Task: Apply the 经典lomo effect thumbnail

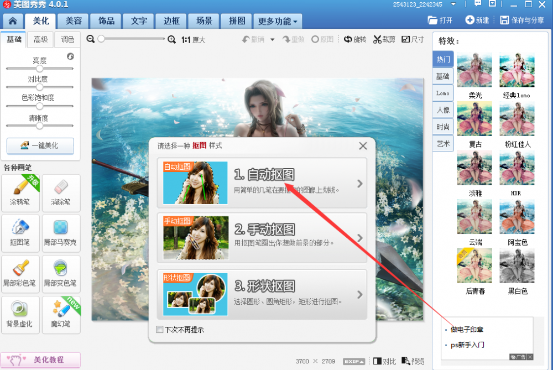Action: 517,70
